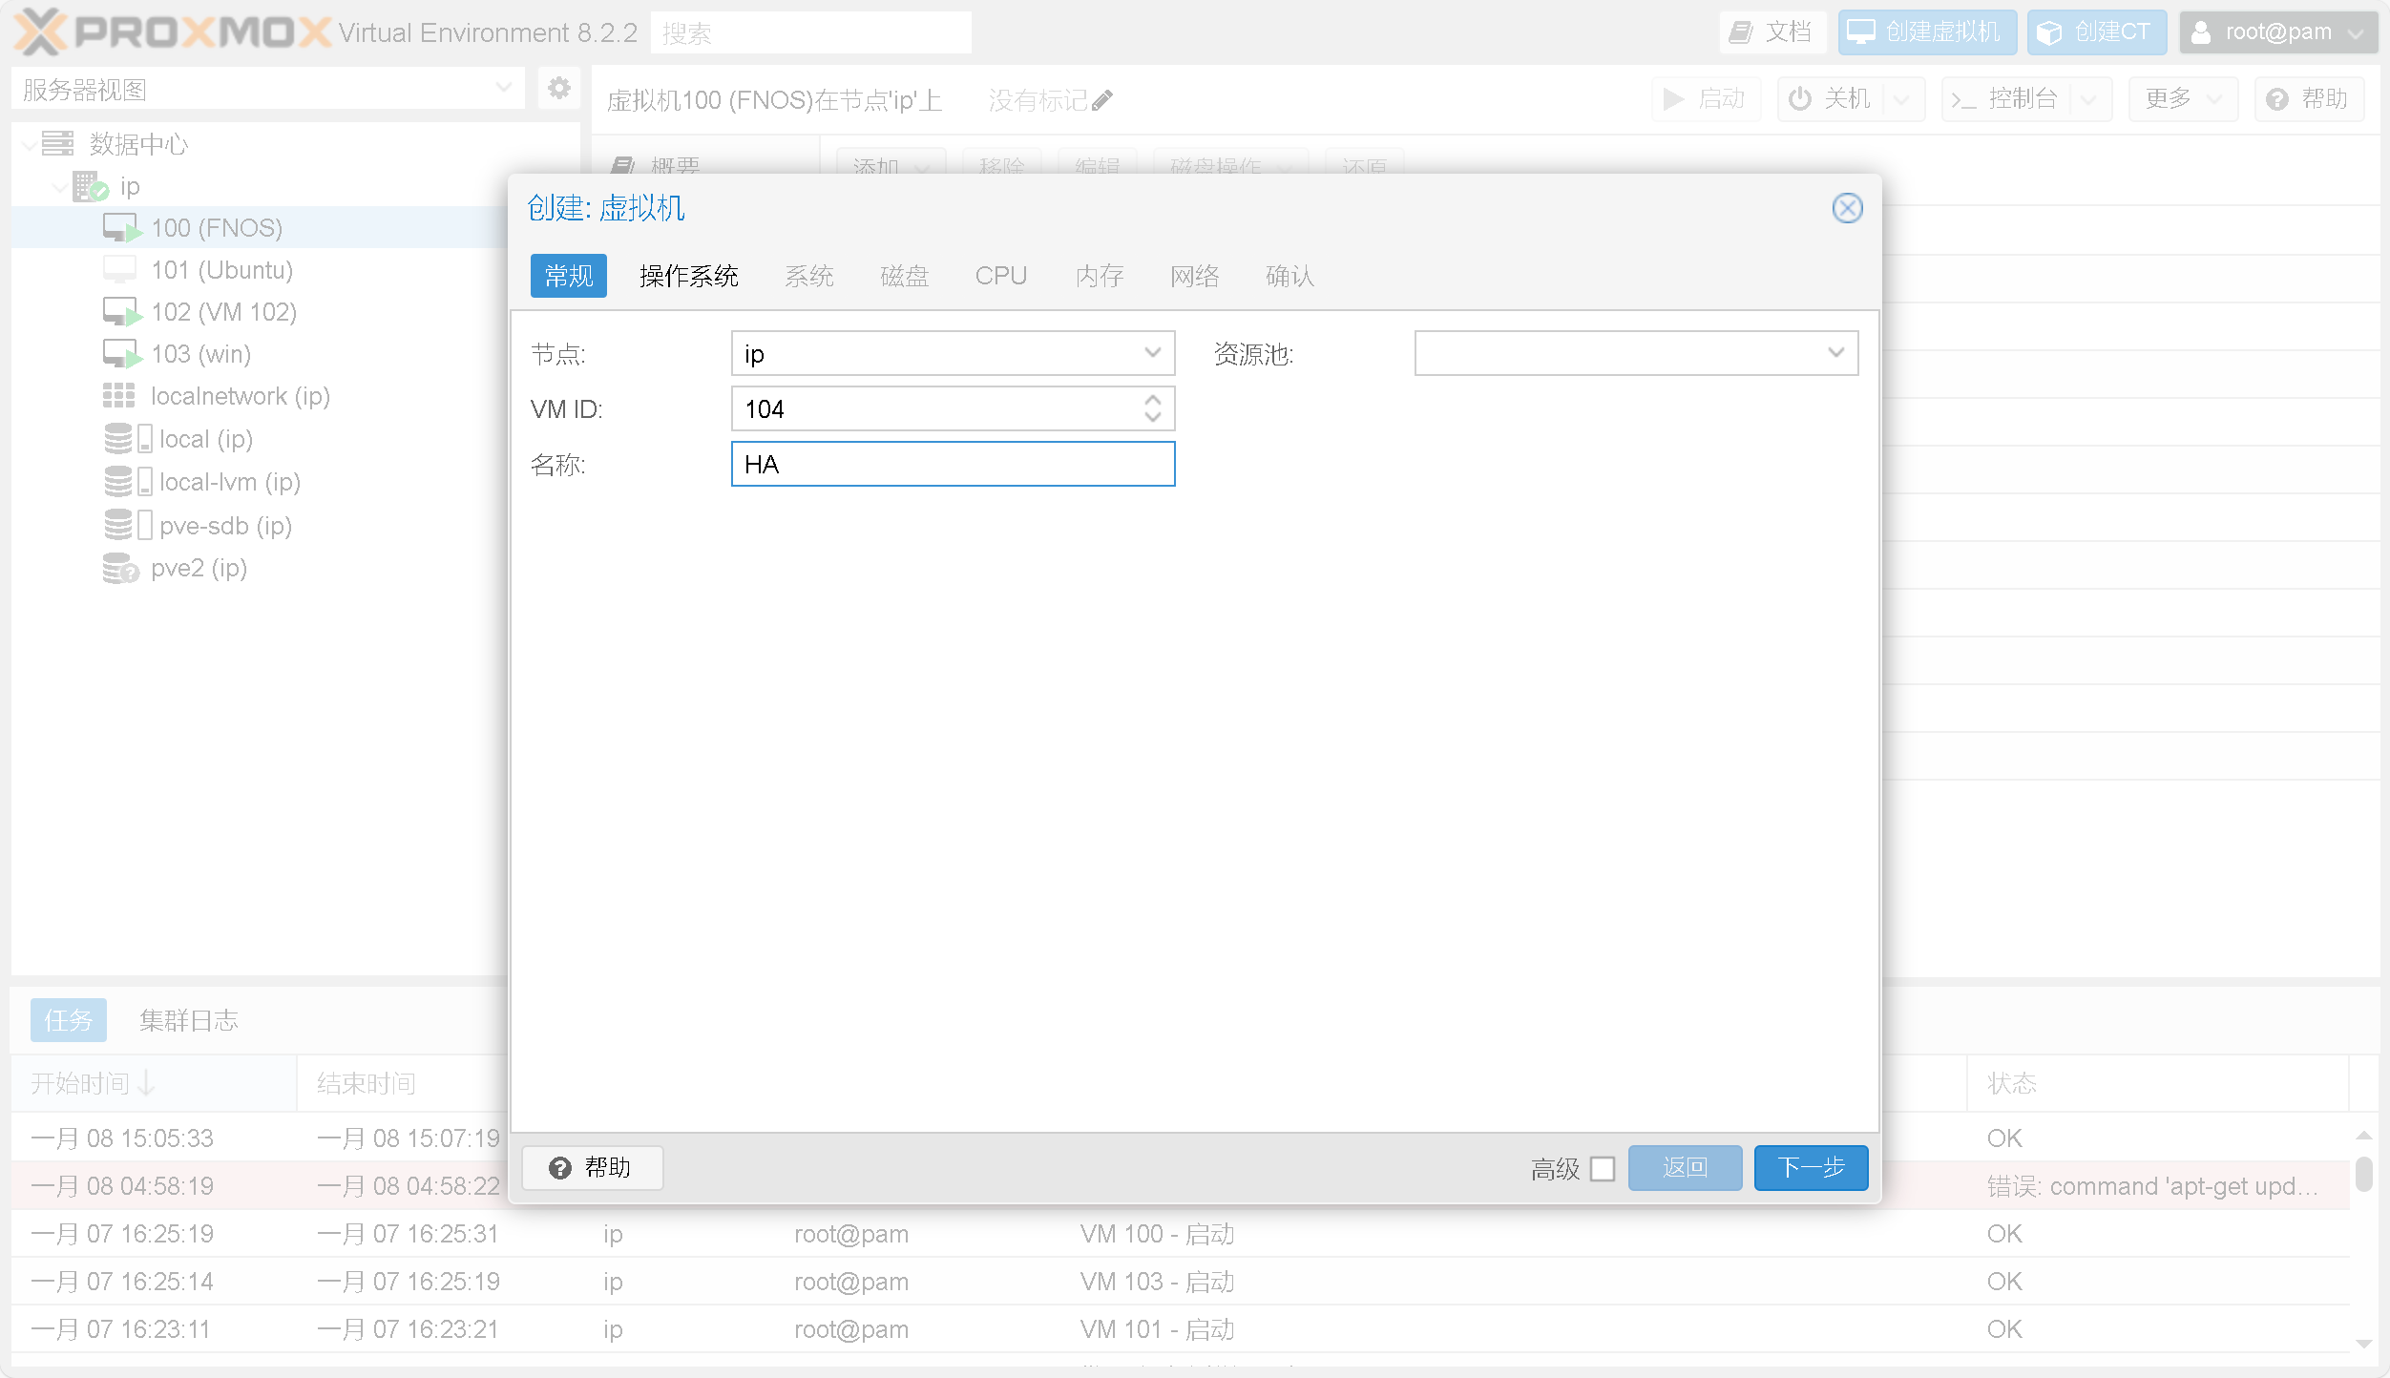Screen dimensions: 2390x1378
Task: Click the Docs button
Action: point(1773,32)
